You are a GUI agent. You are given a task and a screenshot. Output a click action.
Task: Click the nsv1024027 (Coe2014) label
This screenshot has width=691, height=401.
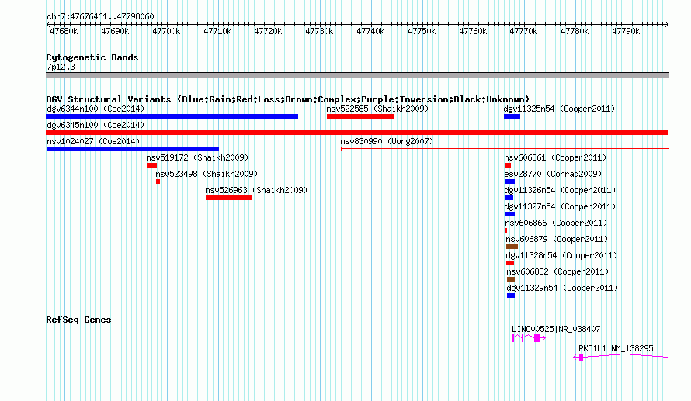(x=93, y=141)
